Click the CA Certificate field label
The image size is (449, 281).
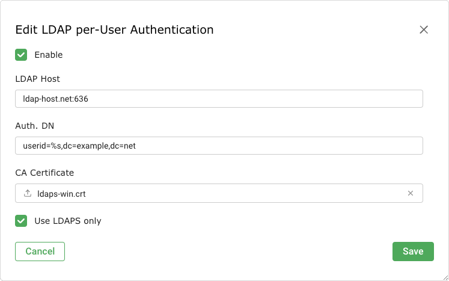click(x=44, y=173)
